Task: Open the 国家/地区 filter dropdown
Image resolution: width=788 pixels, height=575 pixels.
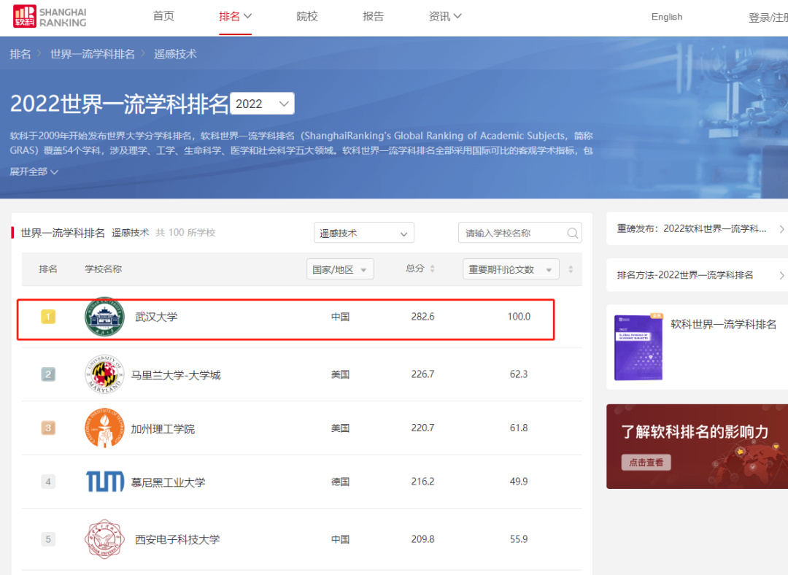Action: (340, 269)
